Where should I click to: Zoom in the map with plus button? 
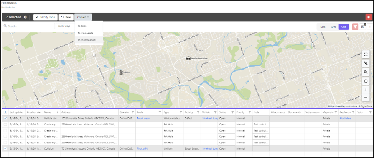[x=366, y=90]
